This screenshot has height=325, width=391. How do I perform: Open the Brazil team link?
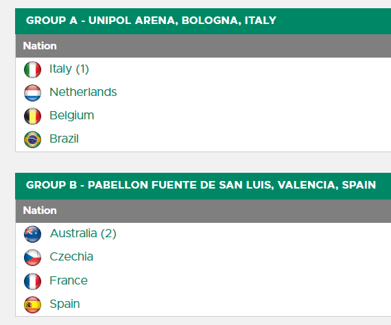pos(64,139)
